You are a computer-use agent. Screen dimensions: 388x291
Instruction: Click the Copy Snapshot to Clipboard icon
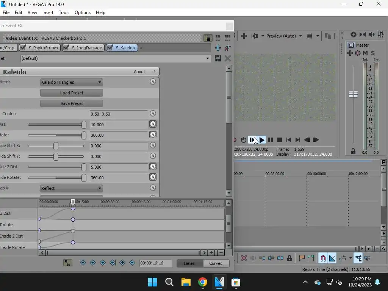pyautogui.click(x=328, y=36)
